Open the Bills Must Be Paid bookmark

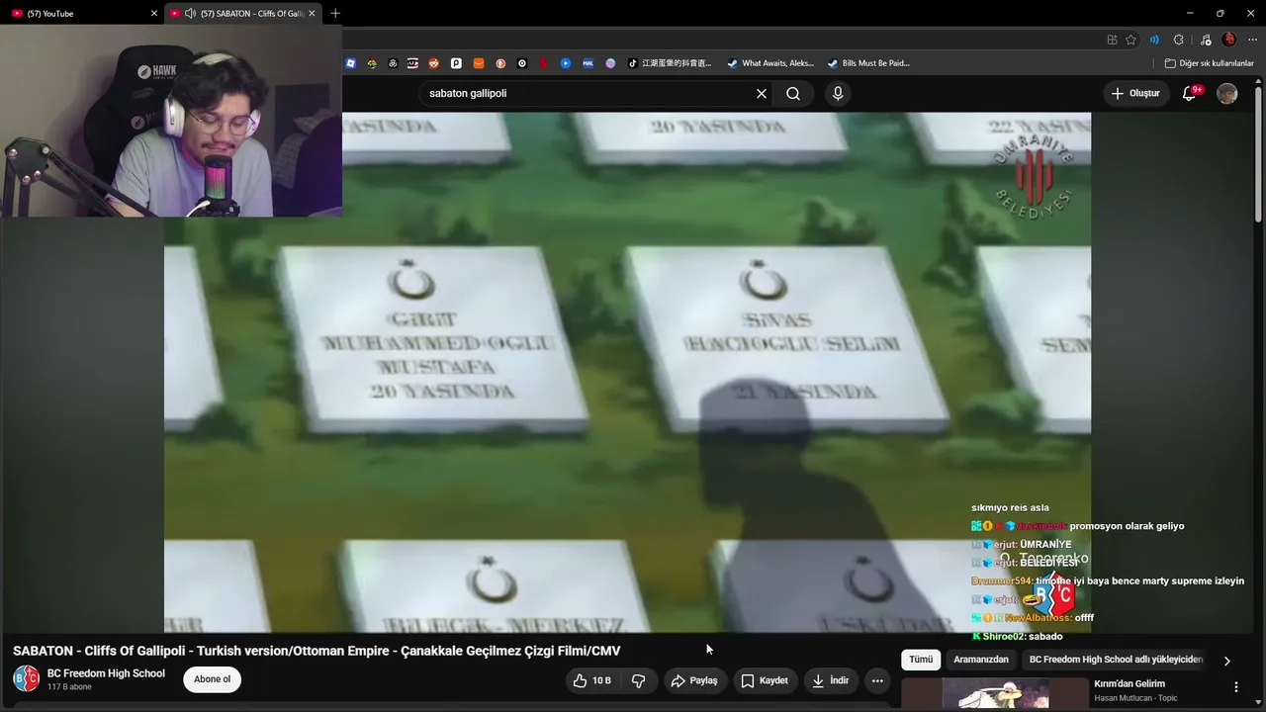tap(868, 63)
